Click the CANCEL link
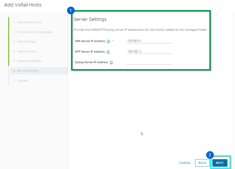Image resolution: width=235 pixels, height=169 pixels. [x=185, y=163]
